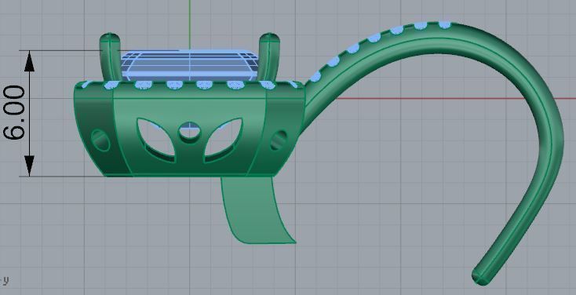Select the upper dimension arrowhead
The width and height of the screenshot is (576, 295).
click(x=29, y=61)
